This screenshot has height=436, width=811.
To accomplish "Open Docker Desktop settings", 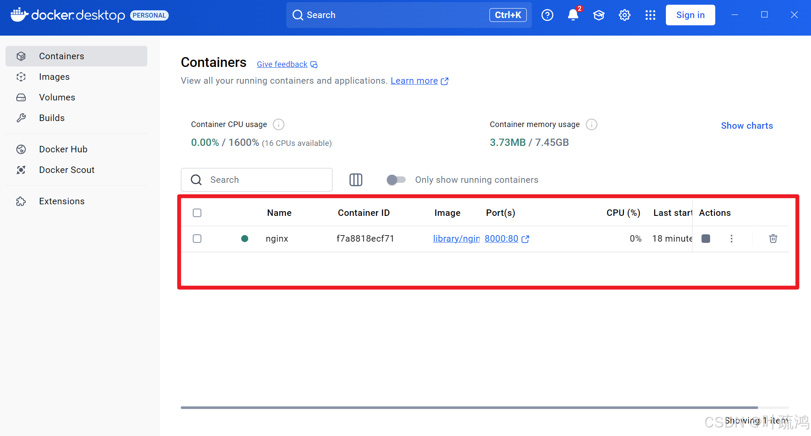I will 624,15.
